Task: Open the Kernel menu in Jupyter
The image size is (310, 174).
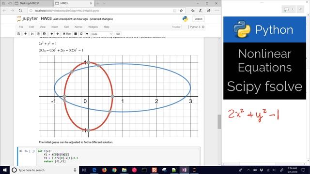Action: pyautogui.click(x=78, y=27)
